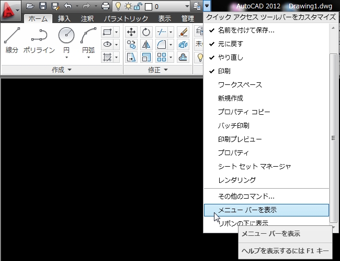
Task: Enable プロパティ コピー in customize menu
Action: pos(266,112)
